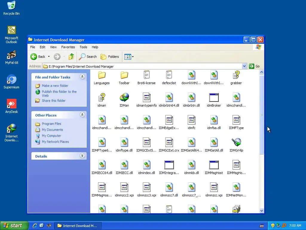Click the scrollbar down arrow
The height and width of the screenshot is (230, 306).
click(x=261, y=211)
